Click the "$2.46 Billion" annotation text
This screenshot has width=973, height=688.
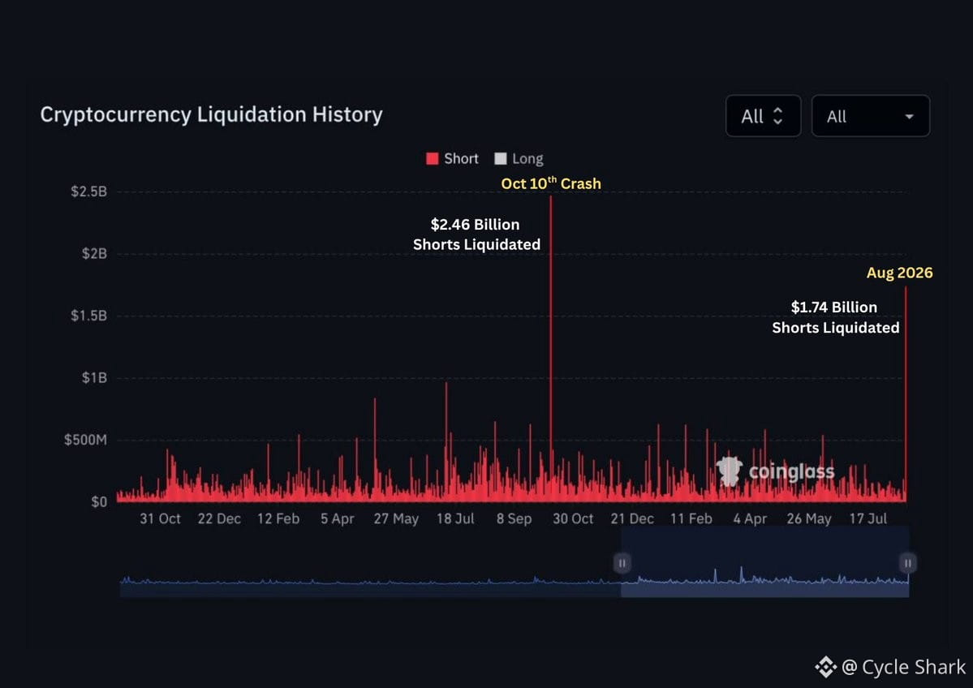[x=476, y=225]
